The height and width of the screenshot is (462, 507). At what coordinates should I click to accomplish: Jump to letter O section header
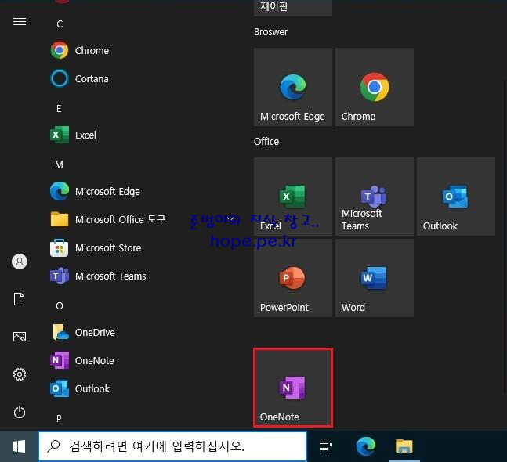pyautogui.click(x=60, y=306)
